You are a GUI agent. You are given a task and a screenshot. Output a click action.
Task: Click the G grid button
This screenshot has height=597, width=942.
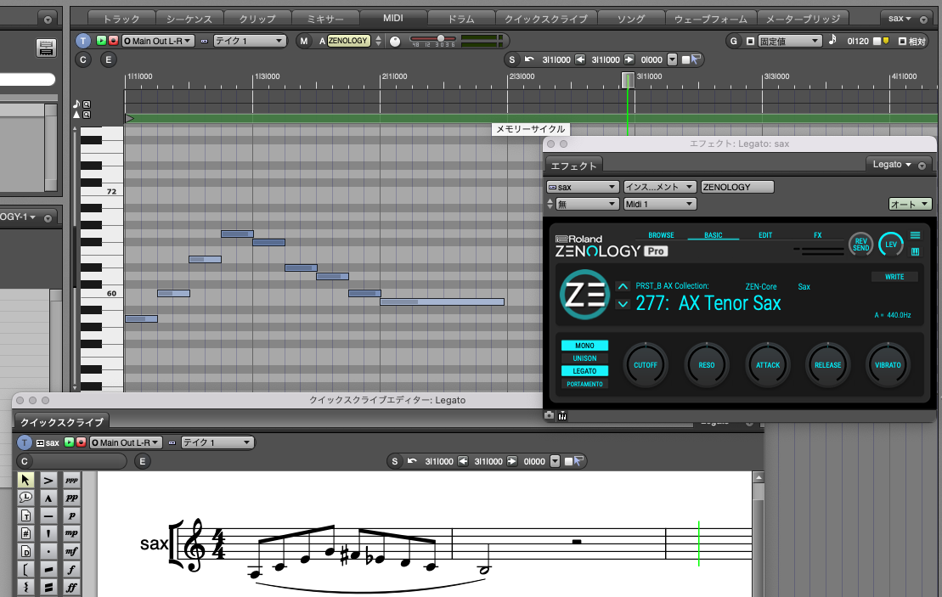pyautogui.click(x=734, y=41)
